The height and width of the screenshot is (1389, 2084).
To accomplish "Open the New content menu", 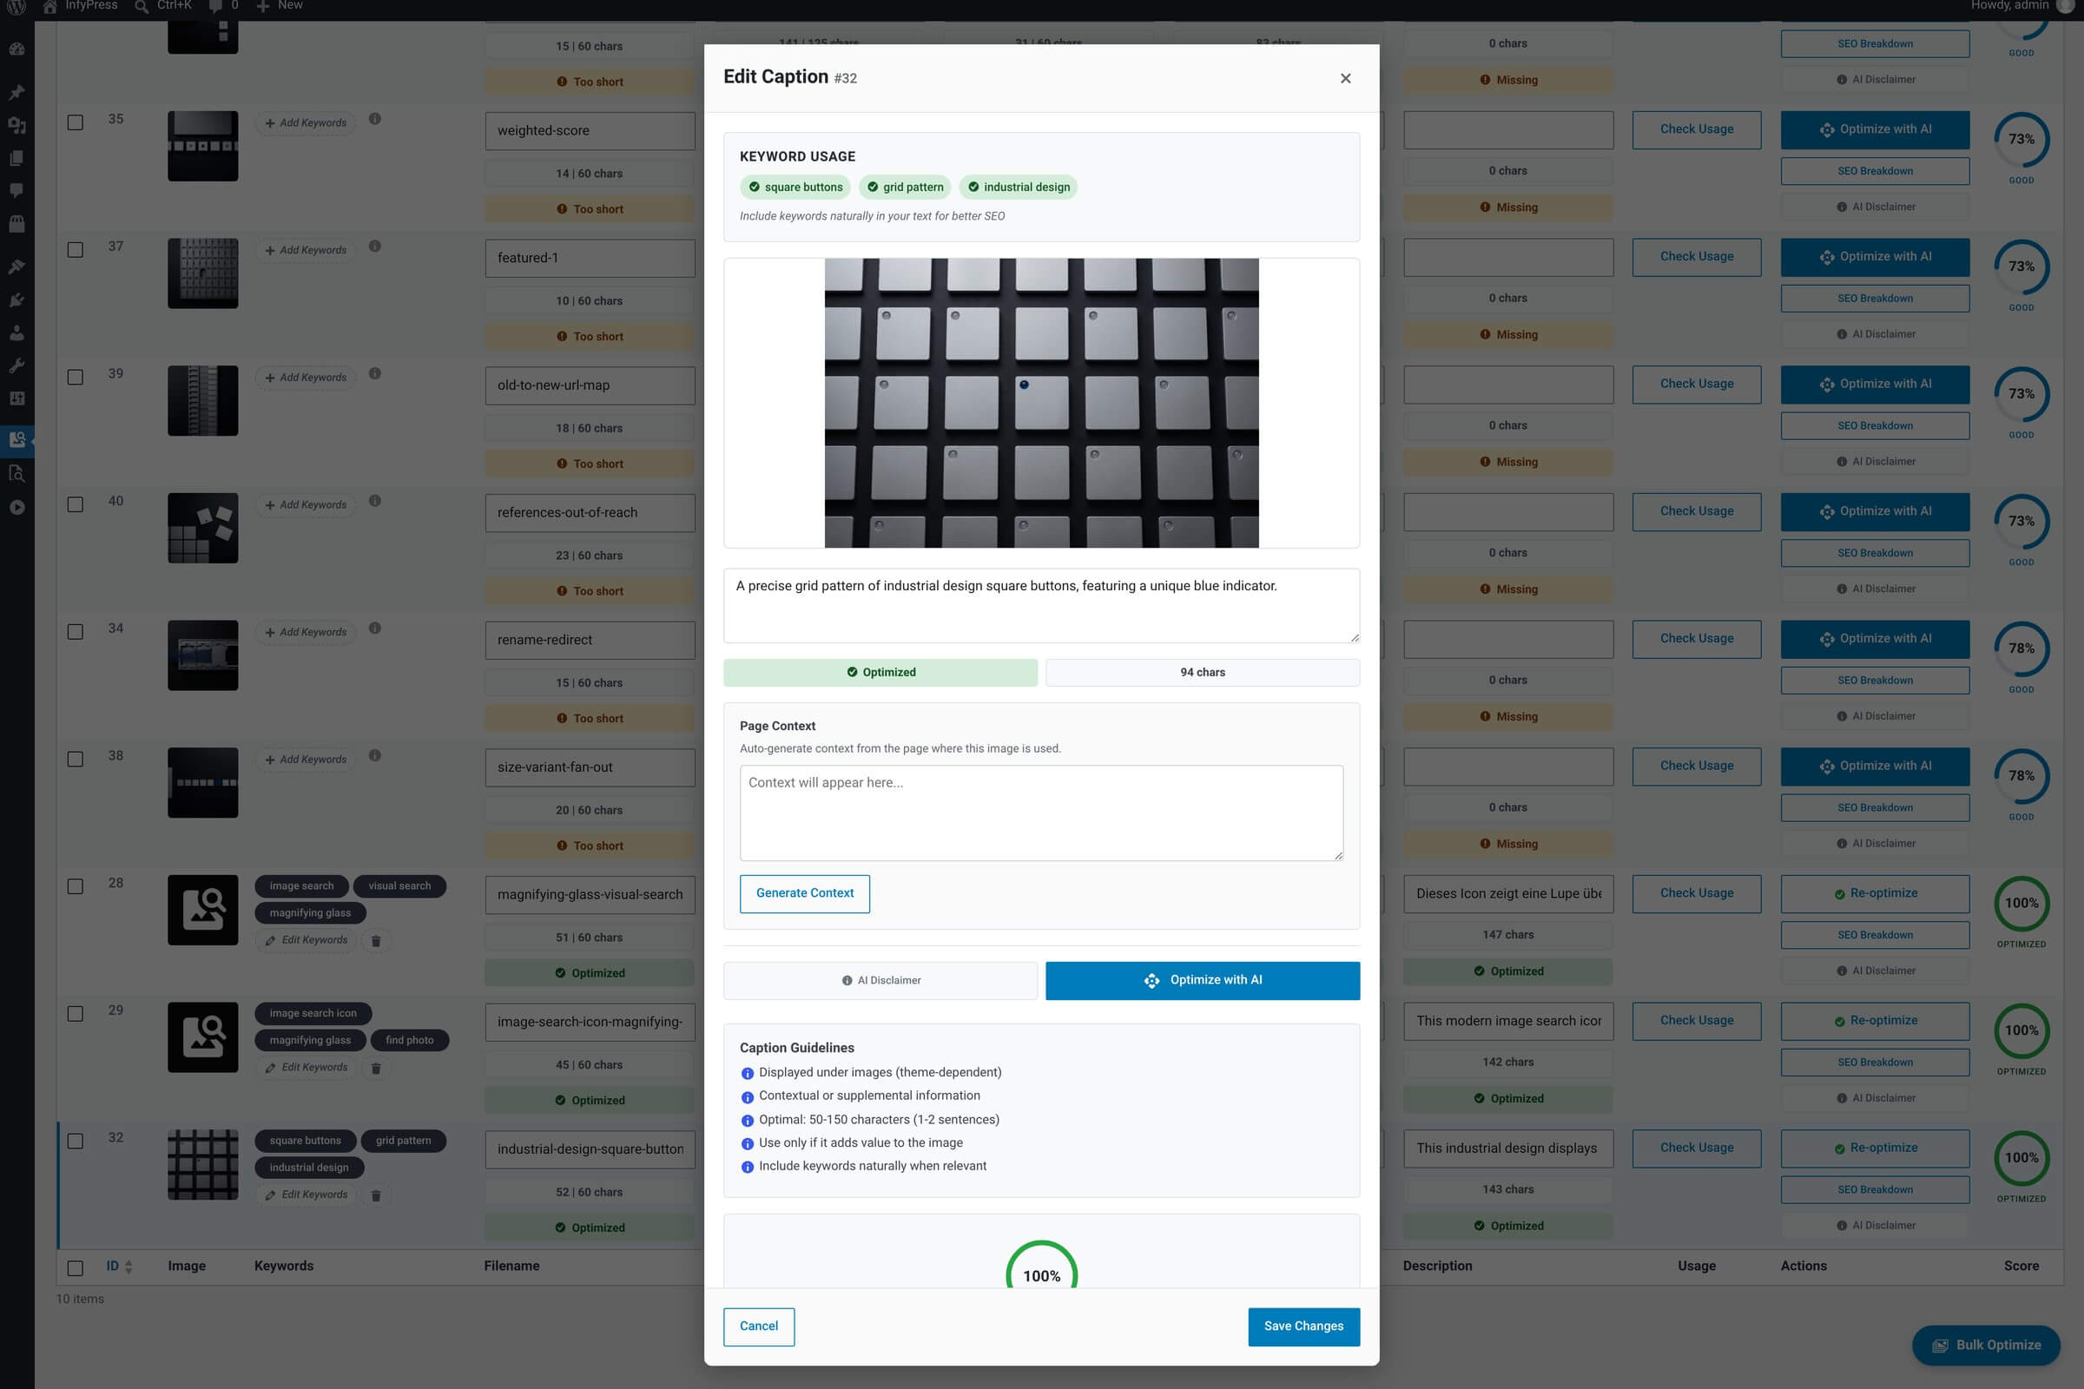I will coord(279,6).
